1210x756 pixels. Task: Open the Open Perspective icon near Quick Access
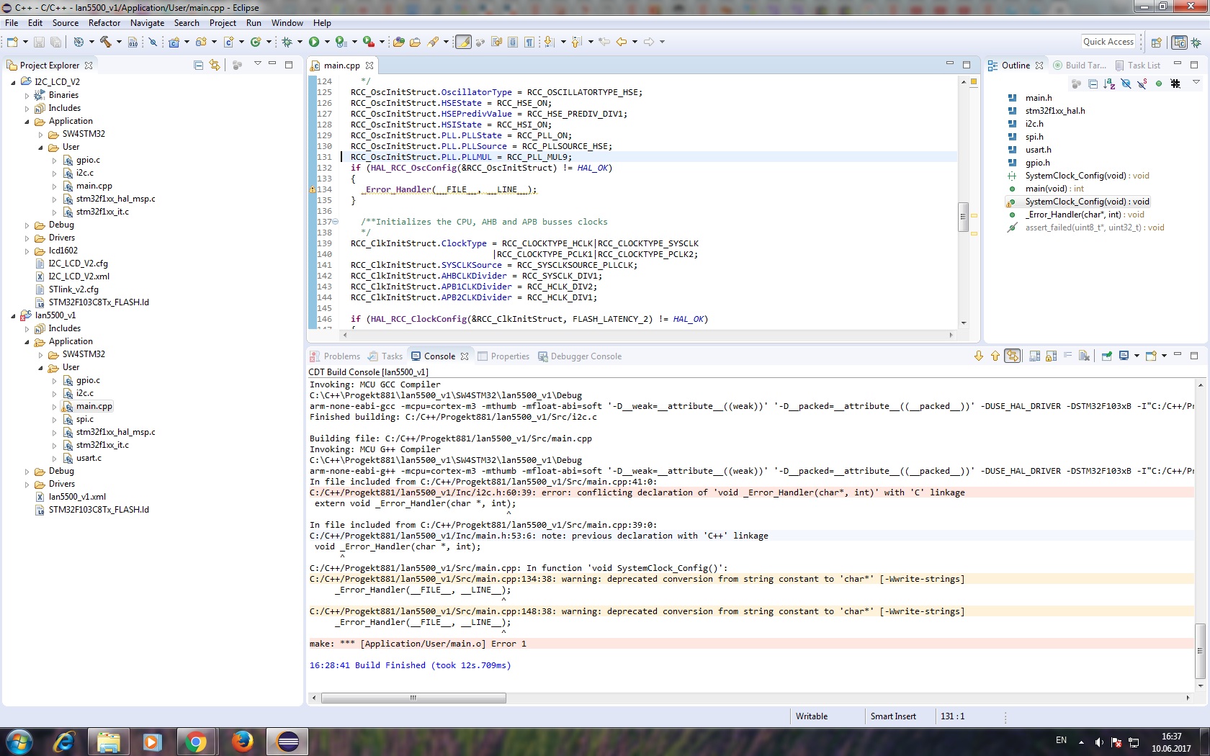point(1157,42)
